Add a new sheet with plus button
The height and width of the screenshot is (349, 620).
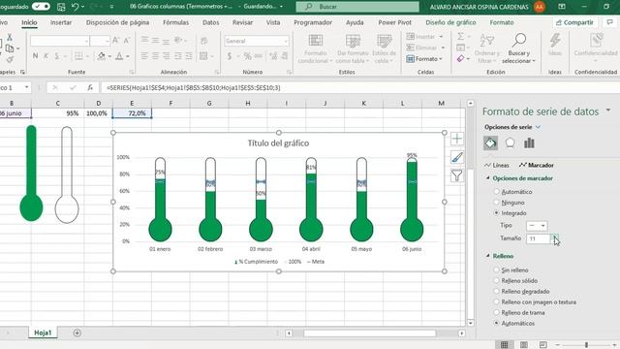[x=77, y=333]
